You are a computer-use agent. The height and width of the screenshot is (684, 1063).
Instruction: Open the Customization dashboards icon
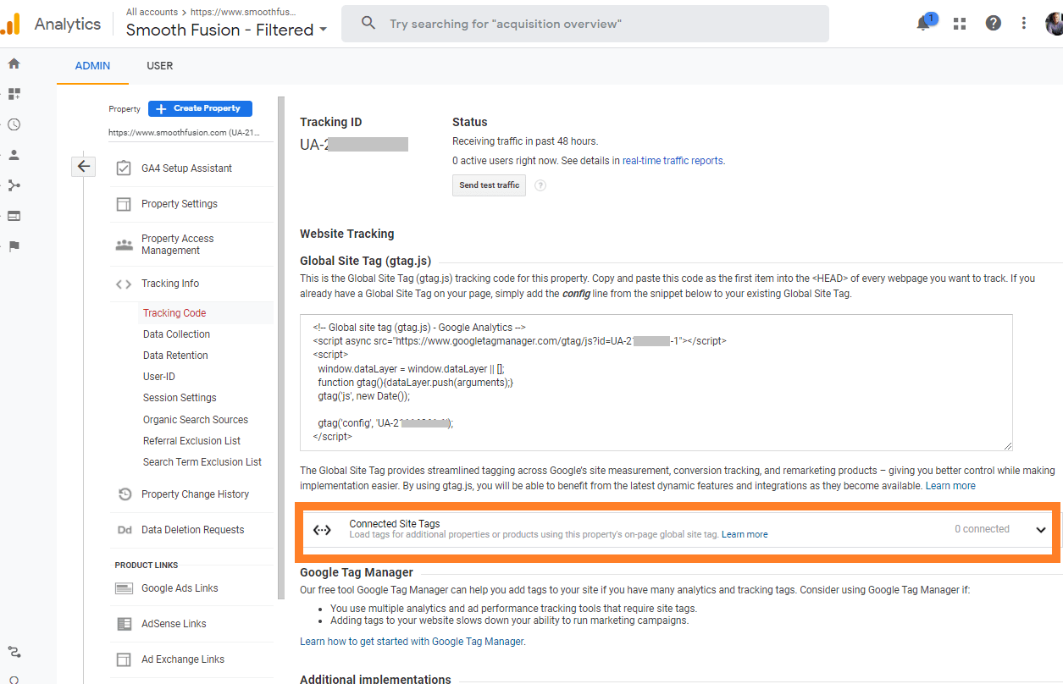[x=14, y=94]
